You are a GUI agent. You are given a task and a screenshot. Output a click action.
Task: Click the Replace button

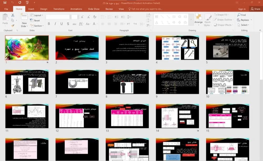244,20
